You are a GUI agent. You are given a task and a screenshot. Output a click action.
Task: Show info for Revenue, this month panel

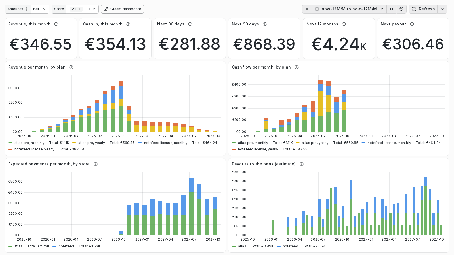click(56, 24)
